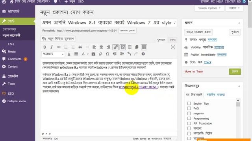The image size is (252, 141).
Task: Switch to the text editor tab
Action: tap(173, 40)
